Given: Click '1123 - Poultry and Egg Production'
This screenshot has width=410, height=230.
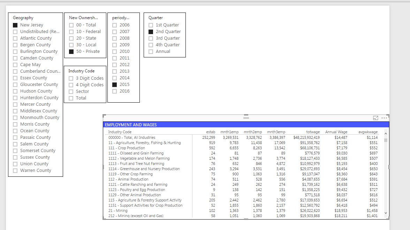Looking at the screenshot, I should click(243, 190).
